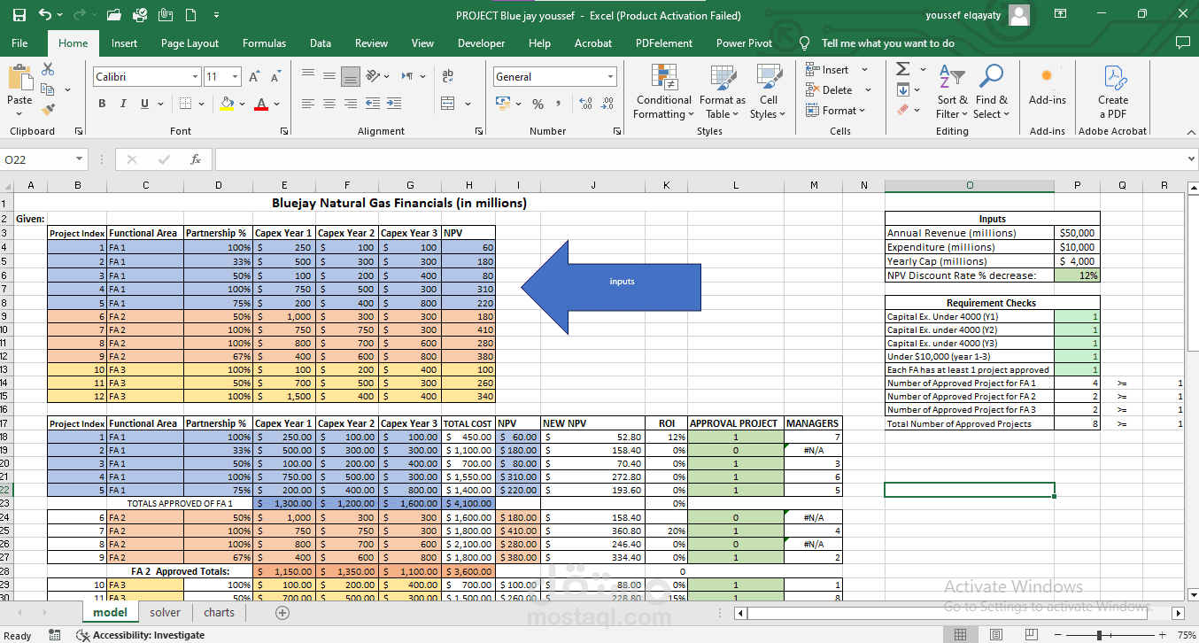The image size is (1199, 643).
Task: Apply percent style to the cell
Action: coord(538,104)
